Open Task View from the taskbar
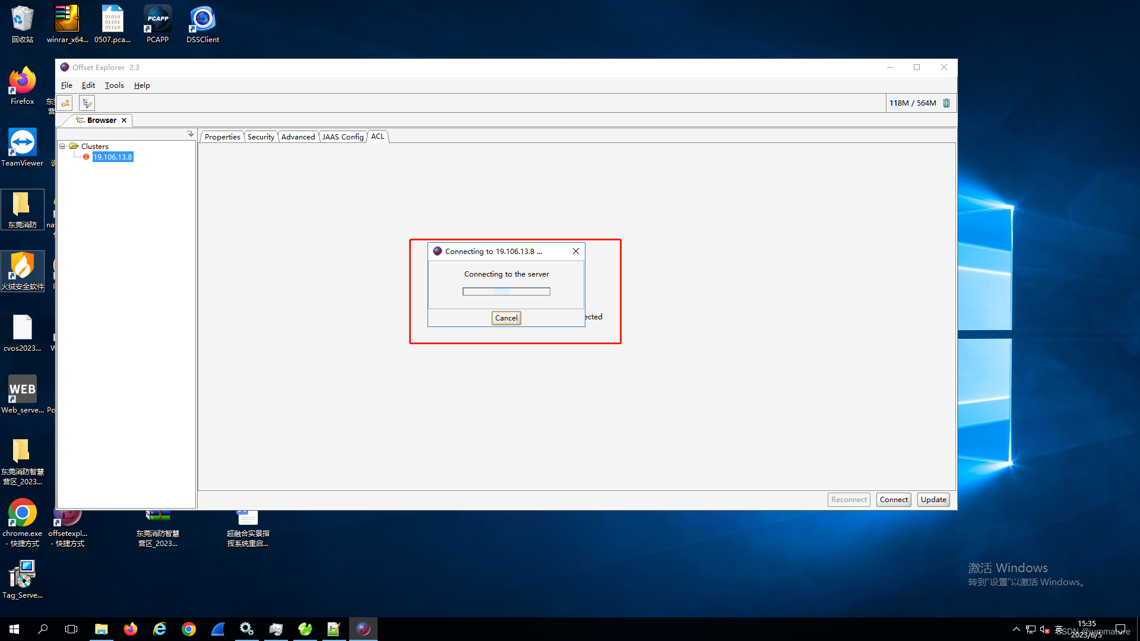Screen dimensions: 1140x641 coord(71,629)
